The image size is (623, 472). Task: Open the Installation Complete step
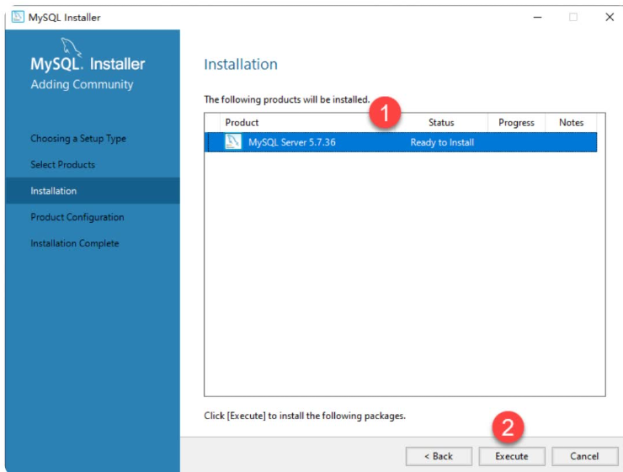click(x=75, y=243)
